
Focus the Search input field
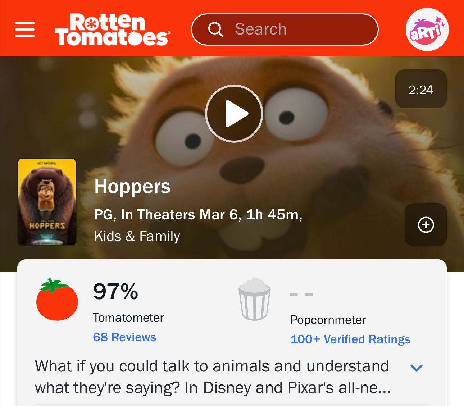[285, 29]
